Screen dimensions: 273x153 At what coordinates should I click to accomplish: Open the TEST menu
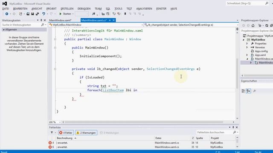pyautogui.click(x=129, y=8)
